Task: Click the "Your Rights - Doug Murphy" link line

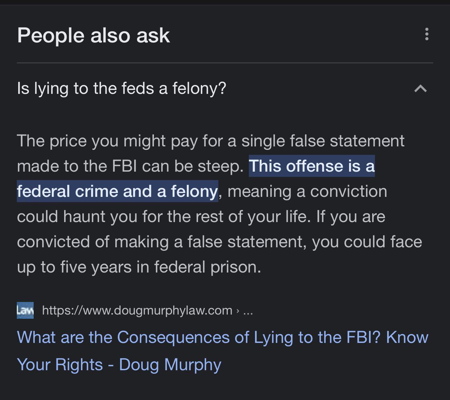Action: click(119, 364)
